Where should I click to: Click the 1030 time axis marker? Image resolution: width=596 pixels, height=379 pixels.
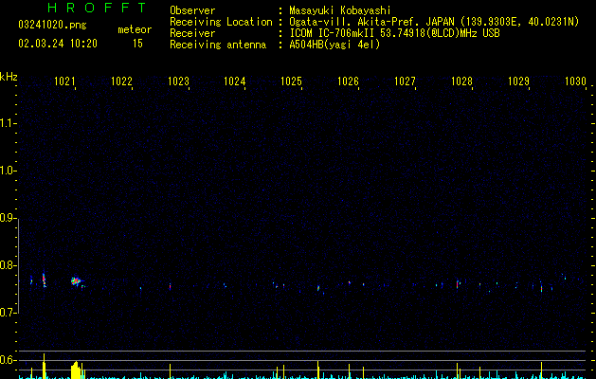(x=575, y=81)
